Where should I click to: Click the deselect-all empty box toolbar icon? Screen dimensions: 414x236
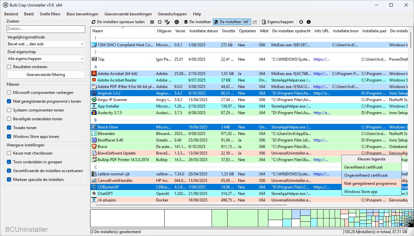click(x=160, y=22)
